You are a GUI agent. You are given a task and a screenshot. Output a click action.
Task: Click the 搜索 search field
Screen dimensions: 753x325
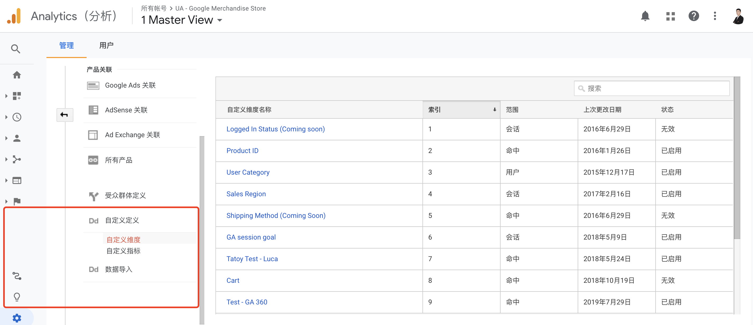click(x=652, y=88)
